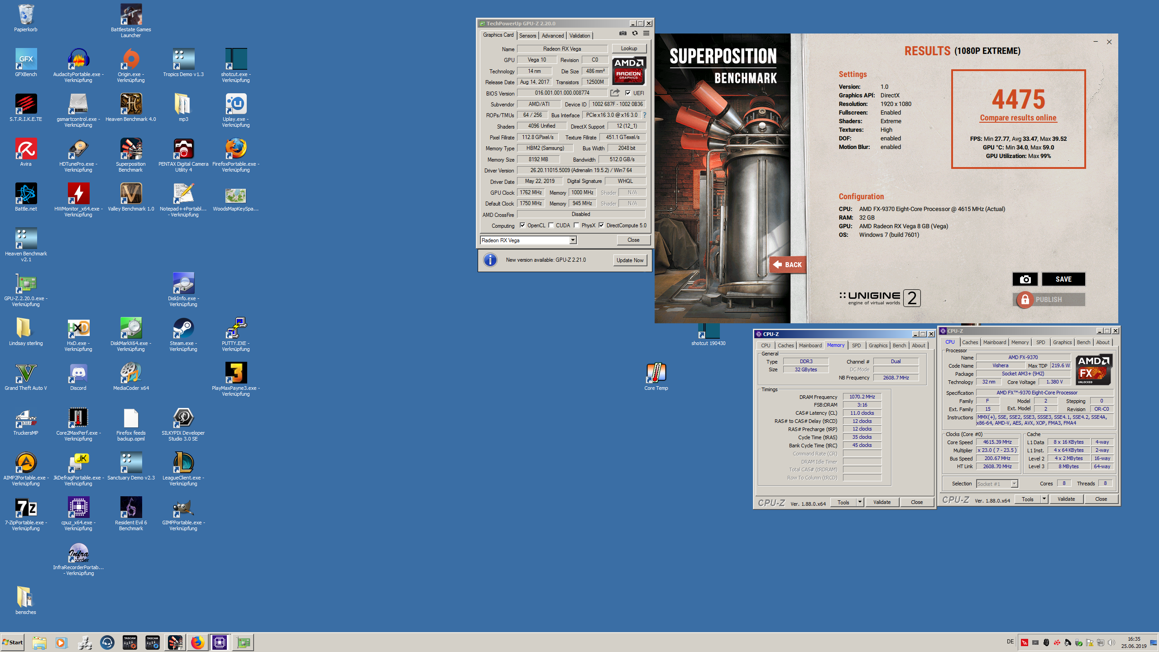Open the Steam.exe desktop shortcut
Screen dimensions: 1159x652
183,335
